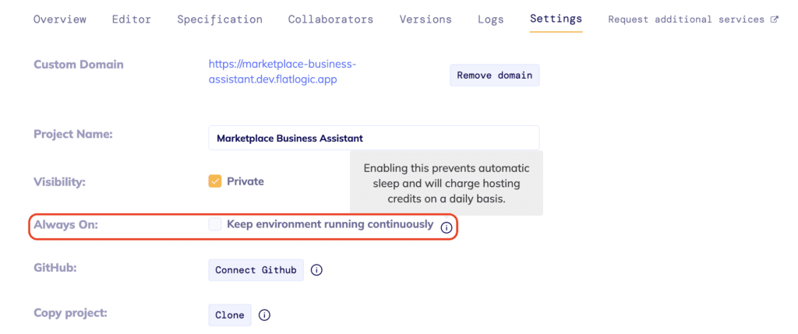
Task: Select the Versions tab
Action: coord(425,19)
